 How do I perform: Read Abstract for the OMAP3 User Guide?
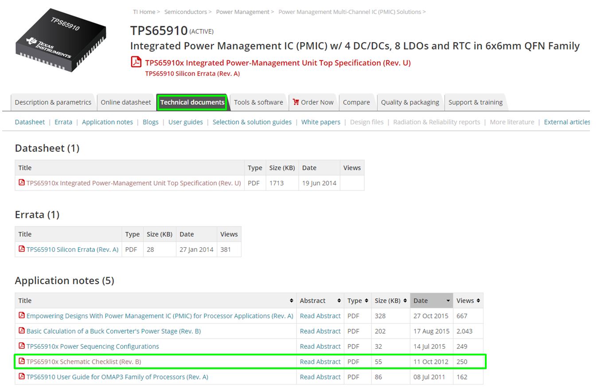(x=320, y=377)
